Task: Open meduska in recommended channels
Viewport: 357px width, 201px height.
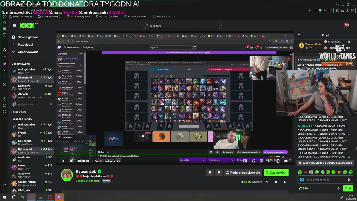Action: 32,159
